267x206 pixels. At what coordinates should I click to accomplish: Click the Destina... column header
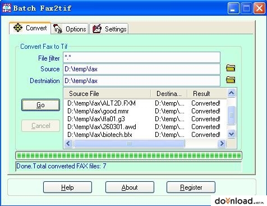[169, 94]
